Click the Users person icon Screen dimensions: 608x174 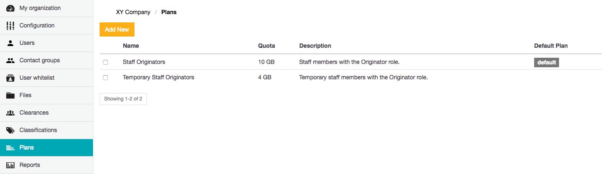(11, 43)
